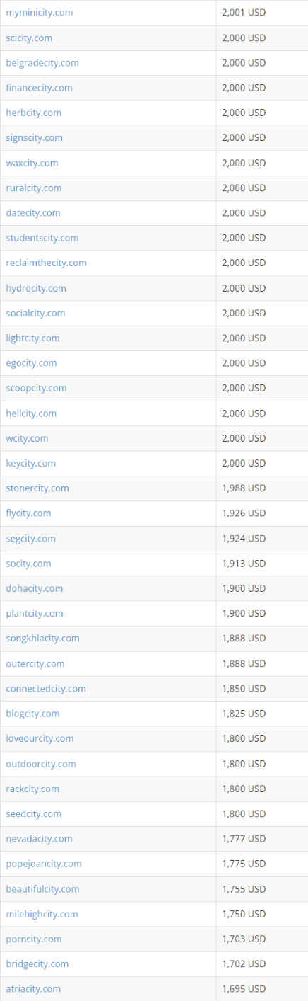Image resolution: width=308 pixels, height=1001 pixels.
Task: Open flycity.com listing
Action: pos(29,513)
